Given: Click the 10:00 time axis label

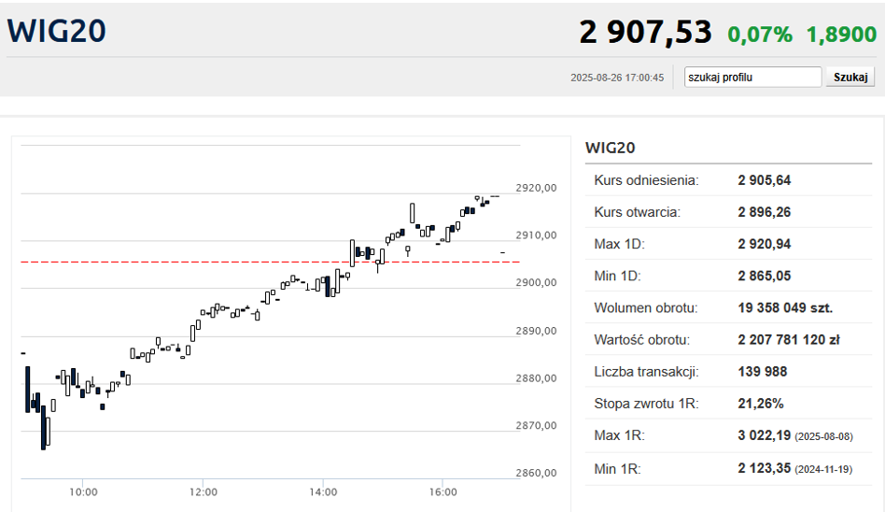Looking at the screenshot, I should [83, 491].
